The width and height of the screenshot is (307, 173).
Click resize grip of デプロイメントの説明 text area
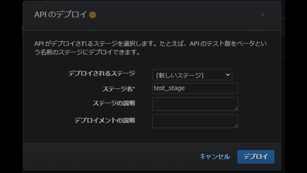(236, 126)
